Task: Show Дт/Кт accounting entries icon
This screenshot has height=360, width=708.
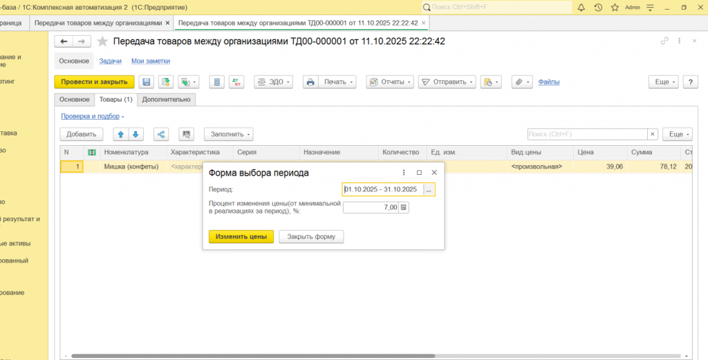Action: coord(236,82)
